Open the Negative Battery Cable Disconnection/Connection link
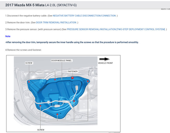This screenshot has height=133, width=170. pyautogui.click(x=84, y=16)
